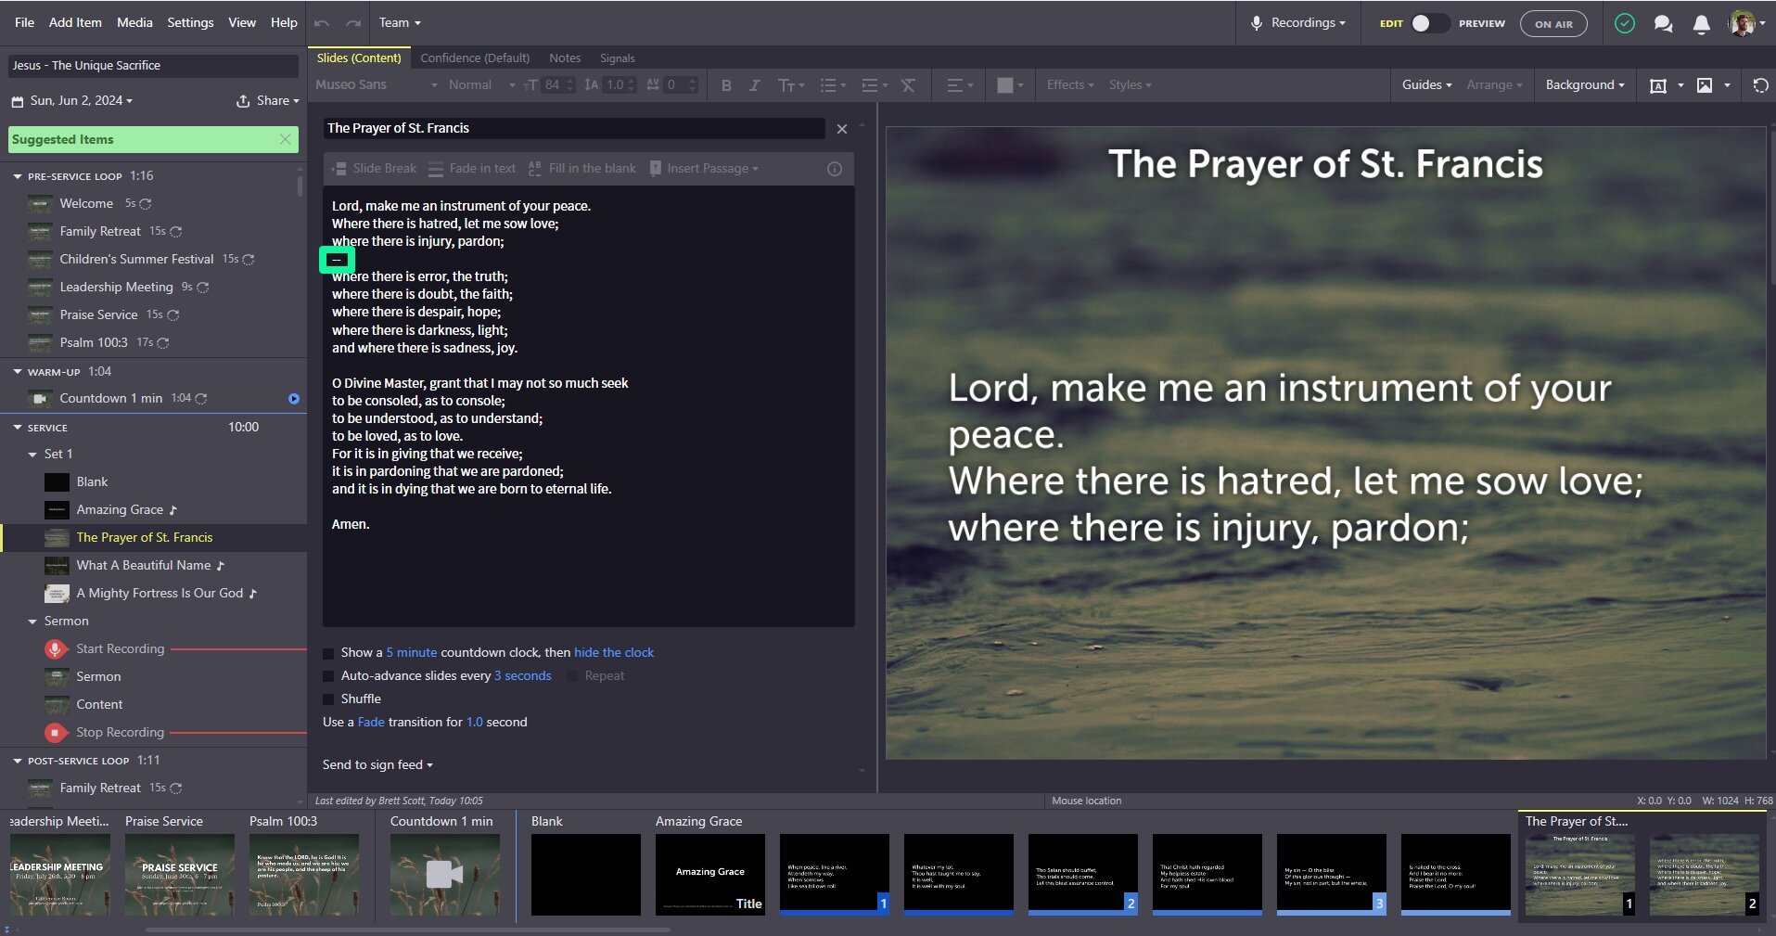Open the Send to sign feed dropdown
Image resolution: width=1776 pixels, height=936 pixels.
(x=377, y=765)
